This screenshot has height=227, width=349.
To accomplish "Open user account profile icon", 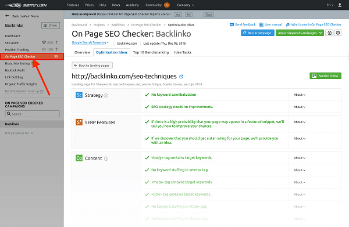I will click(340, 5).
